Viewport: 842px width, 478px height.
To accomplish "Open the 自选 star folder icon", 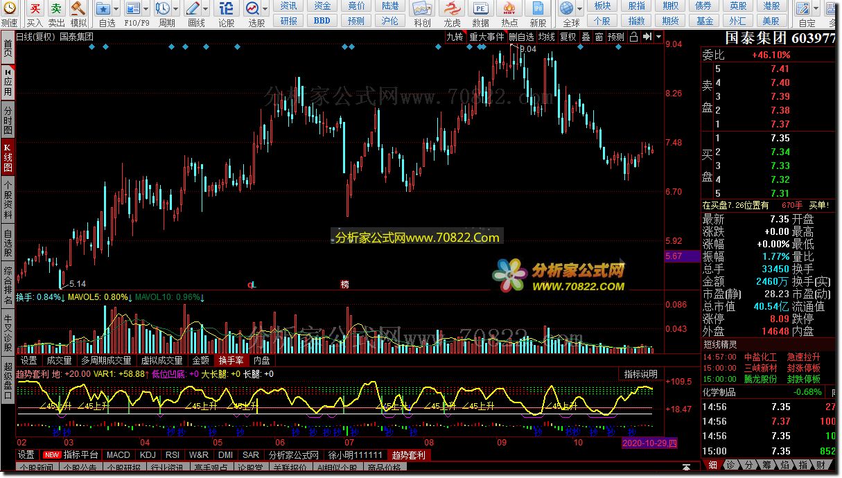I will [103, 9].
